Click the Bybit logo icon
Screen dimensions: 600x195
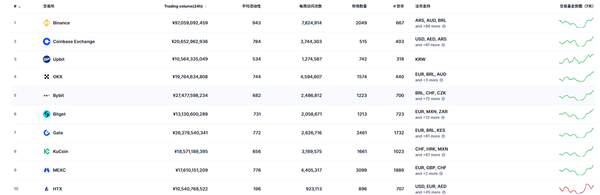click(47, 95)
